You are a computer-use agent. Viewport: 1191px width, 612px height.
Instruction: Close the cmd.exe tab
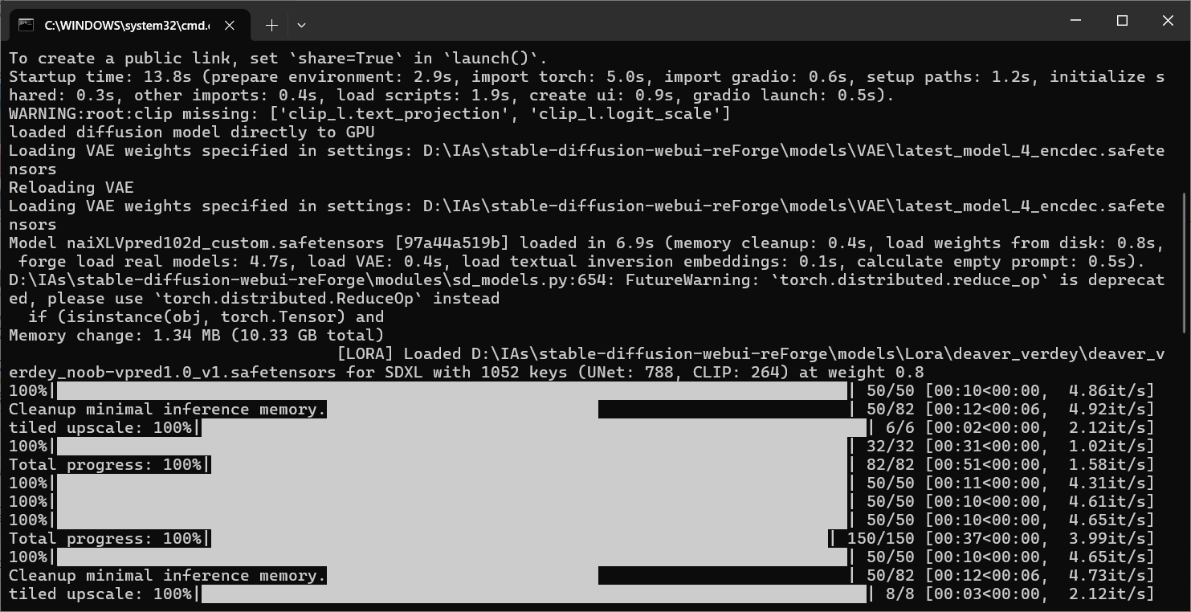point(230,25)
